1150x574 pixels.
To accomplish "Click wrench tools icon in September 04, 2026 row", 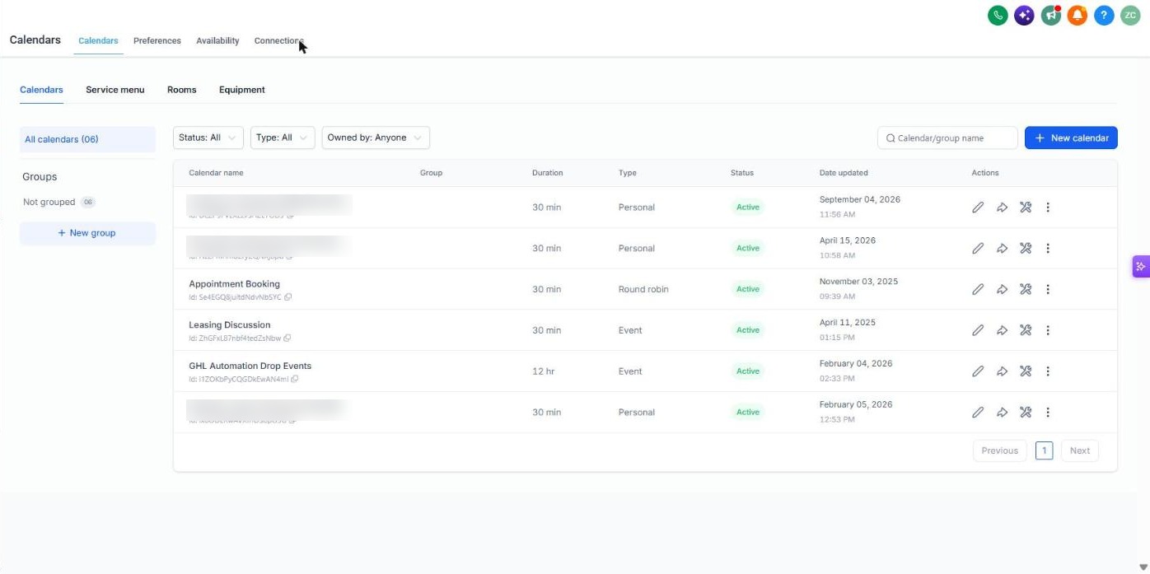I will point(1026,208).
